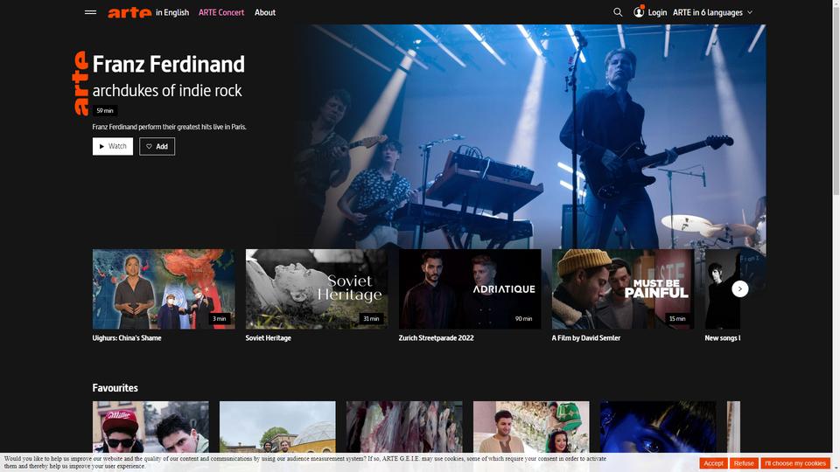The width and height of the screenshot is (840, 472).
Task: Open Favourites thumbnail with hanging meat
Action: click(x=404, y=427)
